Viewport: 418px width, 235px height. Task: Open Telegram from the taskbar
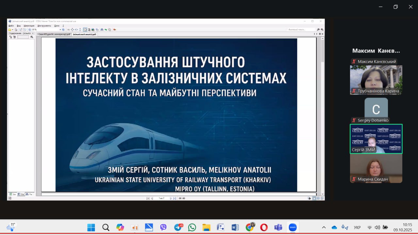click(178, 227)
